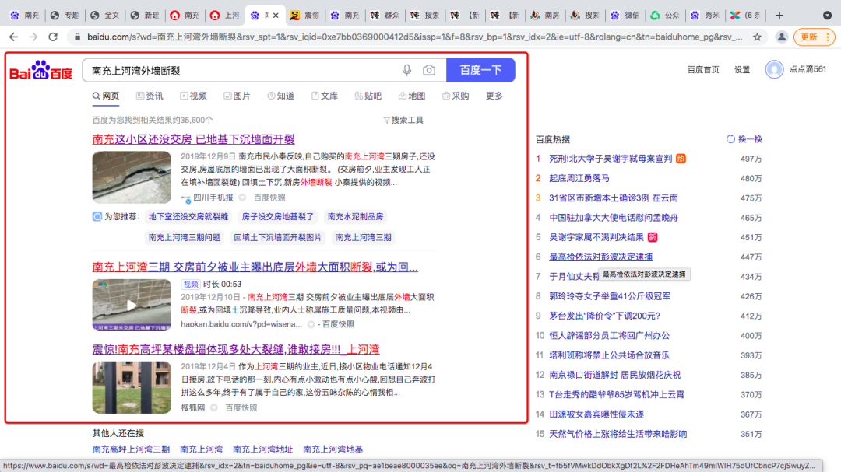Expand the 搜索工具 filter options
The height and width of the screenshot is (472, 841).
[403, 120]
